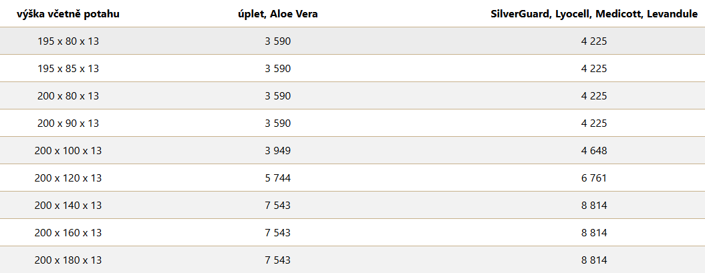The height and width of the screenshot is (273, 705).
Task: Click the 195 x 85 x 13 size cell
Action: [68, 69]
